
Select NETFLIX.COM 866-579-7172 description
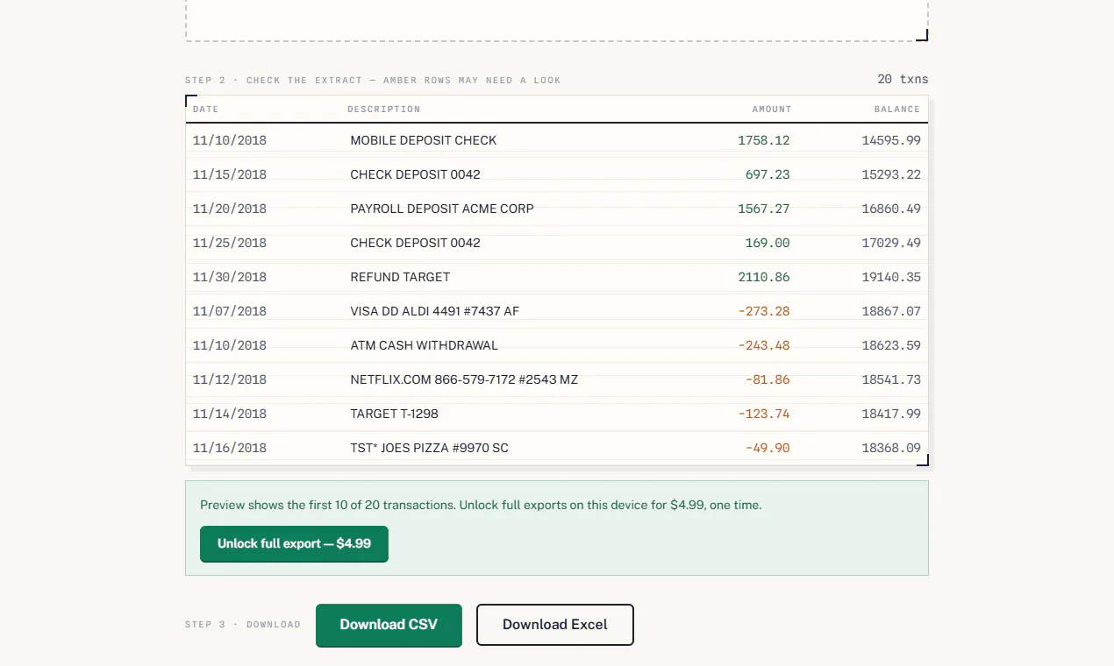pos(464,379)
